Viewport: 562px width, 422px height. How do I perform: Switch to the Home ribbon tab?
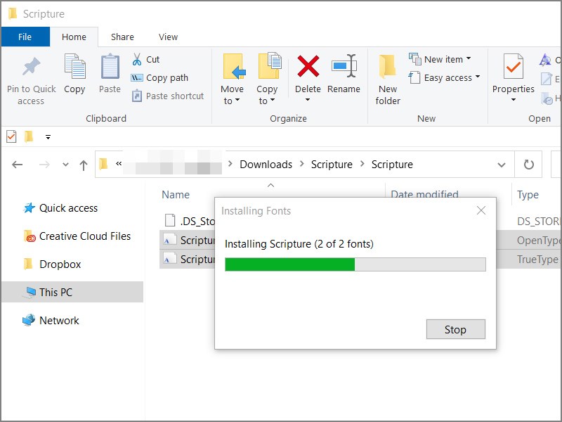click(x=74, y=37)
